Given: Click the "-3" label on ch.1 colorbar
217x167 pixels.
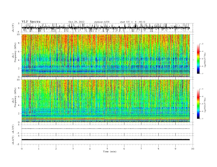Looking at the screenshot, I should pos(202,44).
